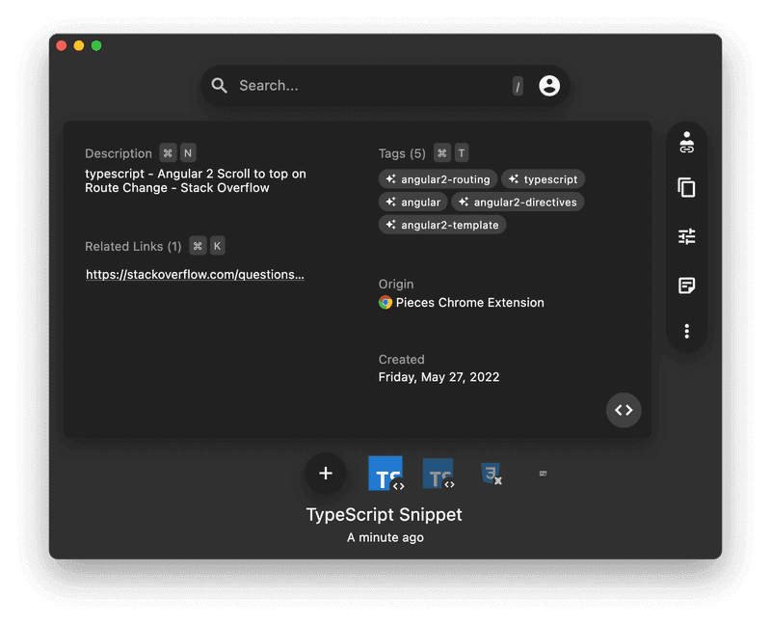Viewport: 771px width, 624px height.
Task: Open the annotations note icon
Action: coord(687,285)
